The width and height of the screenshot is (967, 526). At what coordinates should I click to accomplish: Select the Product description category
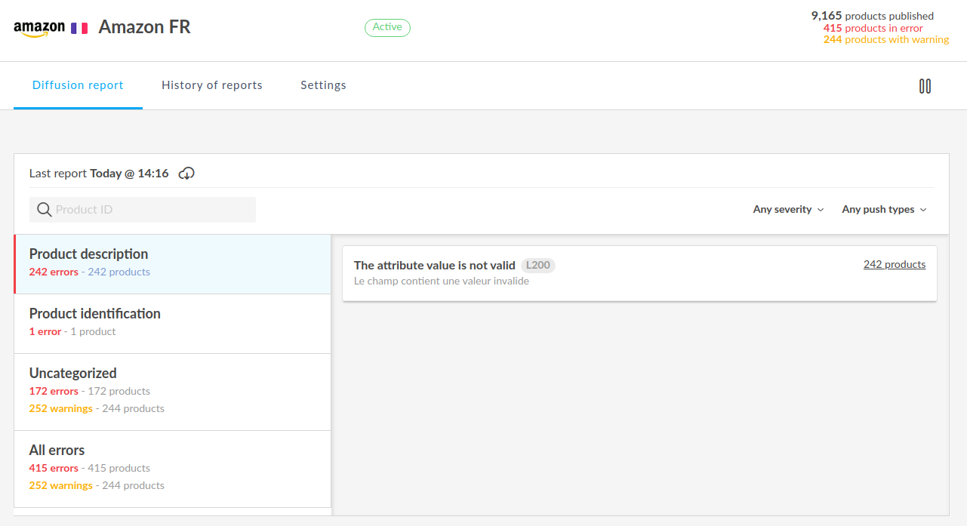(x=172, y=264)
